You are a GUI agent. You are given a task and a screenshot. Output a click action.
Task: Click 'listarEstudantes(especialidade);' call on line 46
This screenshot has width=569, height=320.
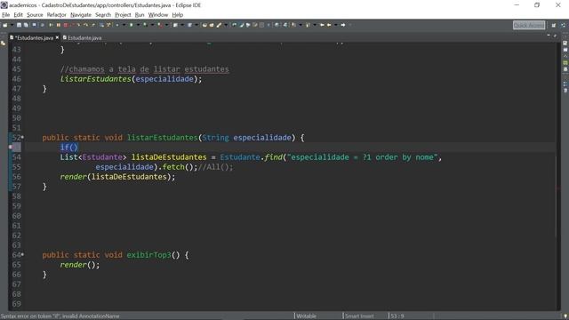(x=131, y=79)
